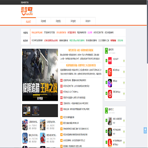Click the green download arrow beside the red swirl app
Image resolution: width=148 pixels, height=148 pixels.
tap(124, 94)
